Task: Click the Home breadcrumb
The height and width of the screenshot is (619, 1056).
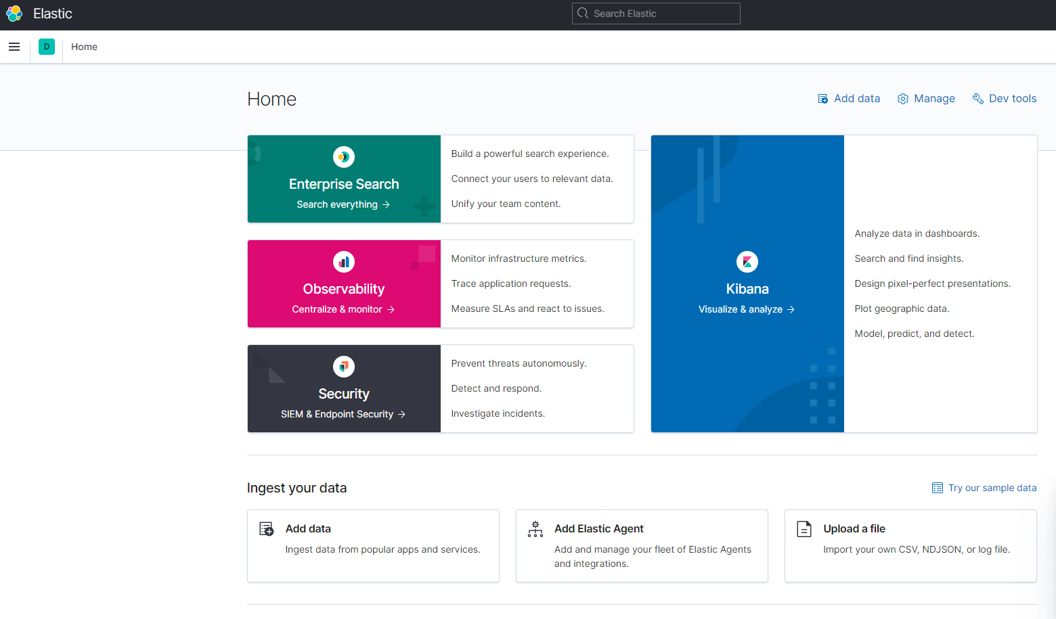Action: 84,47
